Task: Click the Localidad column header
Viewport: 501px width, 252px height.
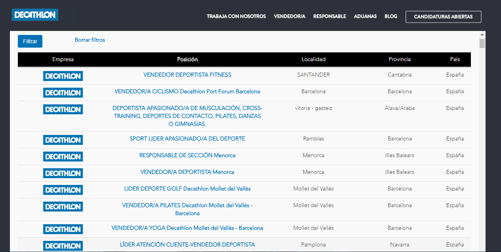Action: (x=314, y=60)
